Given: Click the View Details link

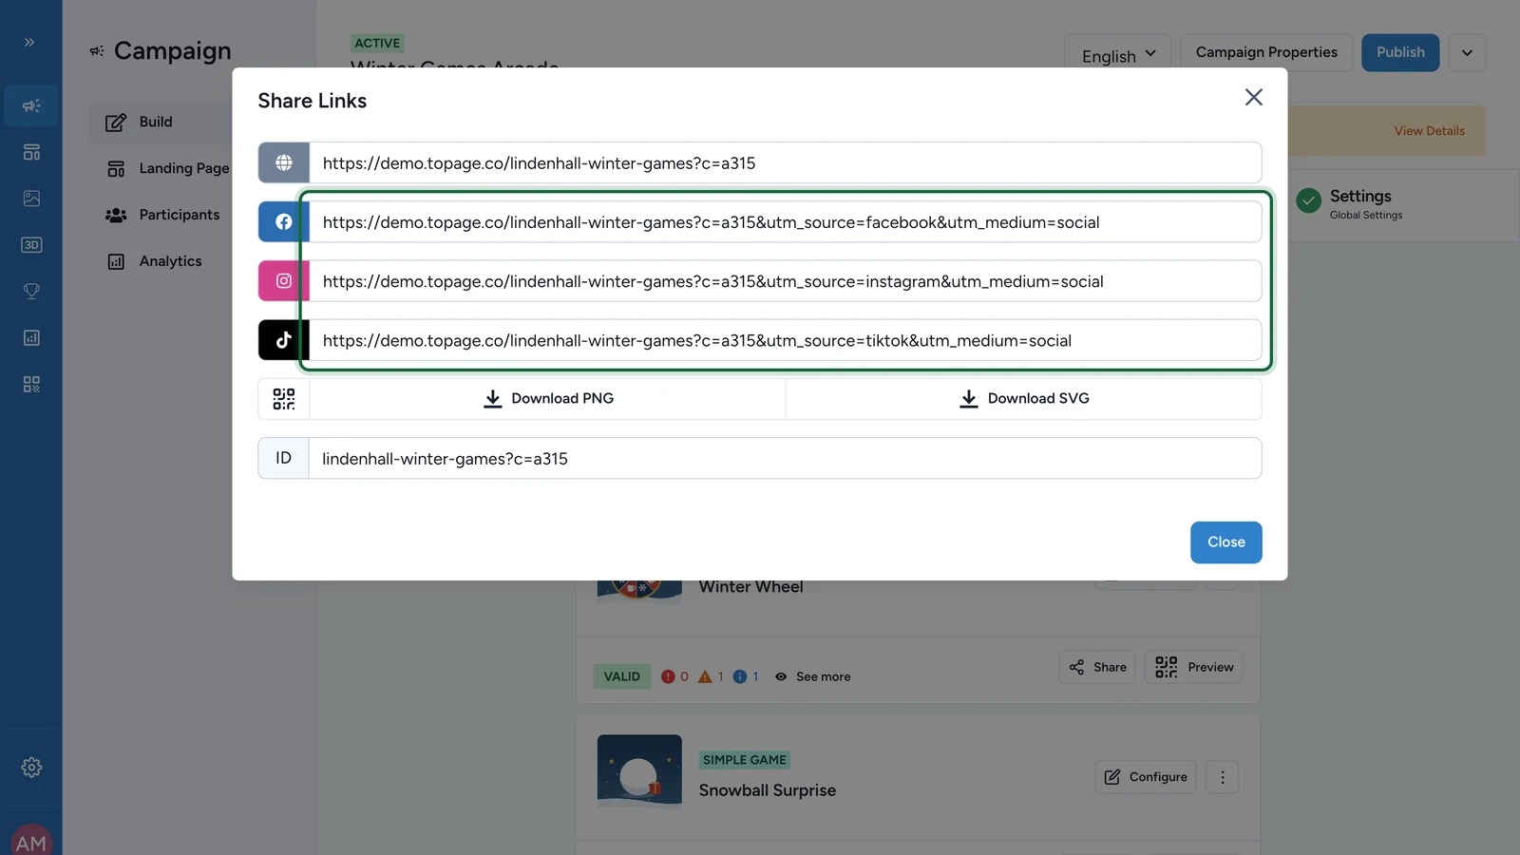Looking at the screenshot, I should coord(1429,131).
